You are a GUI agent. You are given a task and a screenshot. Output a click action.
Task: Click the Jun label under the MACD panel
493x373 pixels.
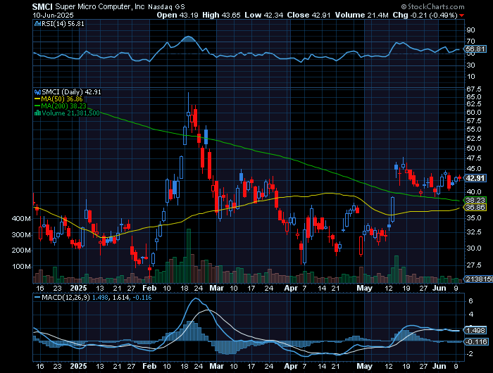(x=439, y=366)
